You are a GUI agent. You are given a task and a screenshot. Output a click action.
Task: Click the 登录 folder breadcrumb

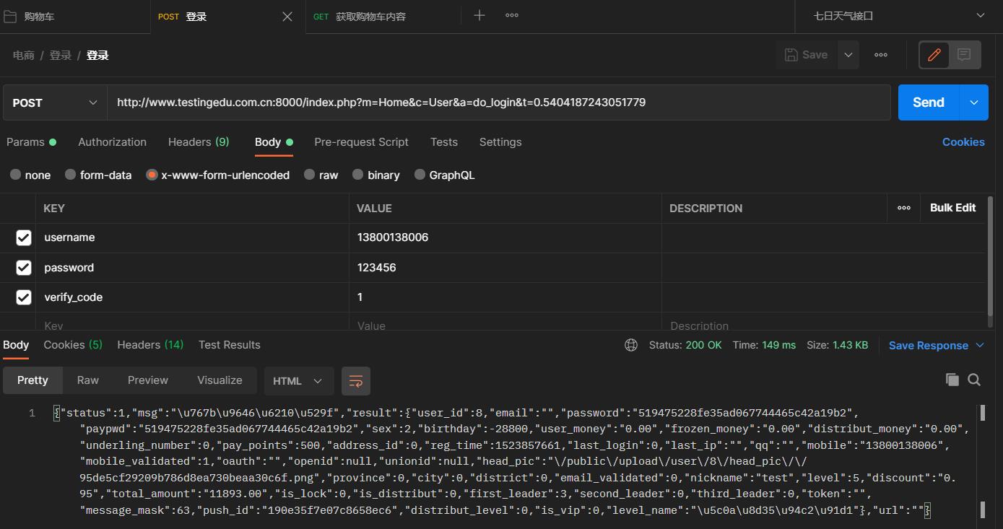[x=60, y=56]
